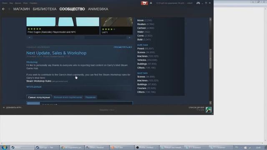Click the Steam page vertical scrollbar thumb
267x150 pixels.
[x=210, y=59]
